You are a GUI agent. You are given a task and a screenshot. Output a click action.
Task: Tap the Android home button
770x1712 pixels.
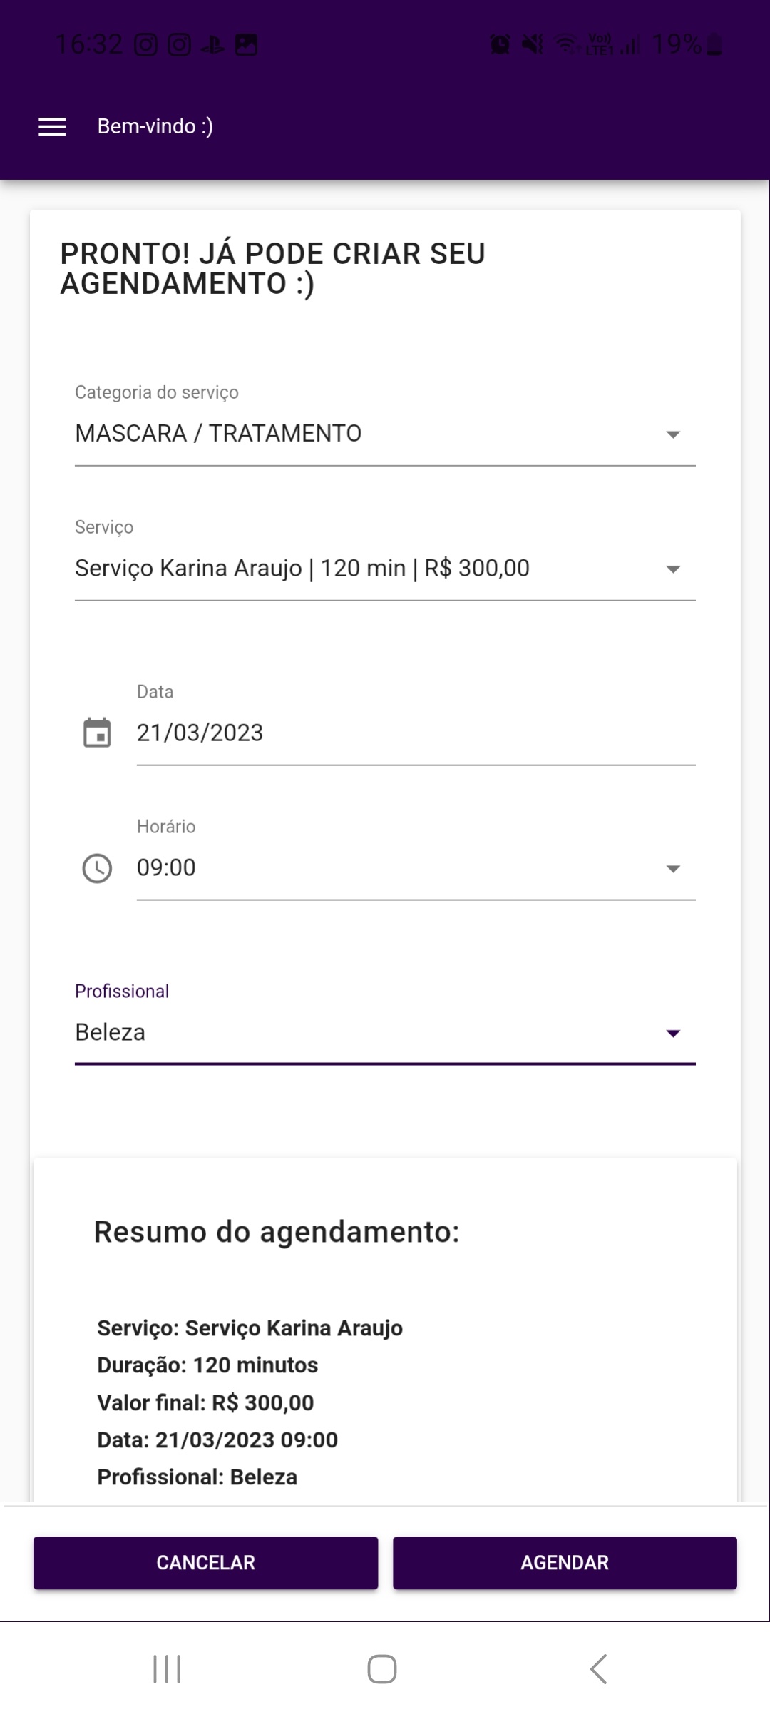tap(382, 1669)
